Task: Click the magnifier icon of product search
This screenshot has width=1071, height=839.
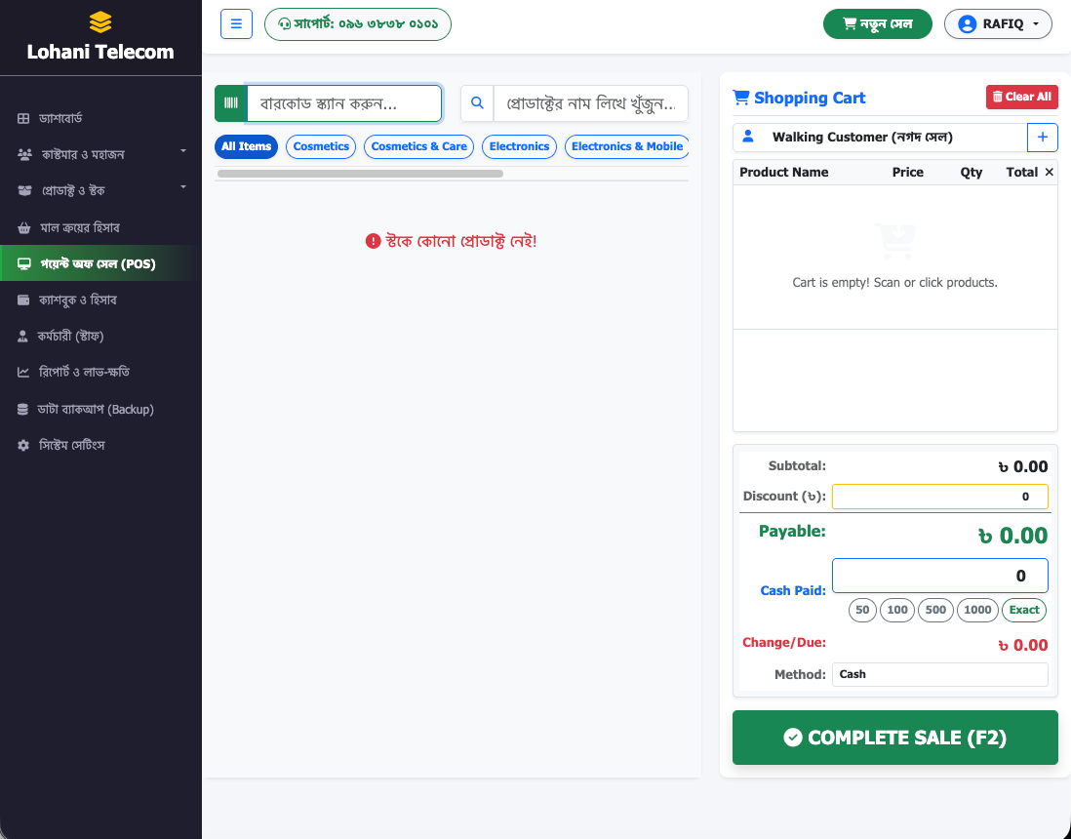Action: pyautogui.click(x=477, y=103)
